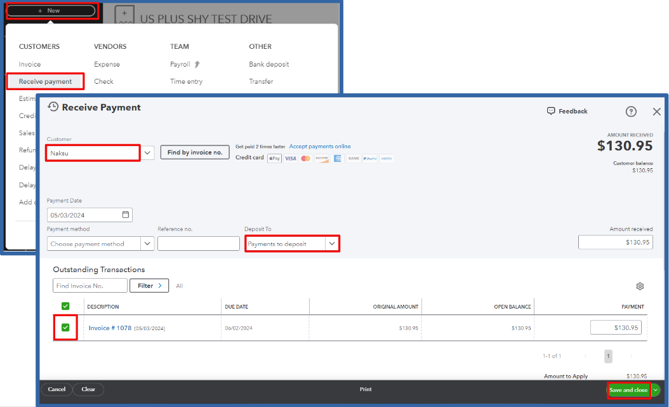Open the Feedback icon
Image resolution: width=669 pixels, height=407 pixels.
pos(551,111)
